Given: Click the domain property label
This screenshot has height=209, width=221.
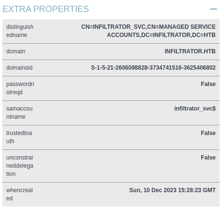Looking at the screenshot, I should 16,51.
